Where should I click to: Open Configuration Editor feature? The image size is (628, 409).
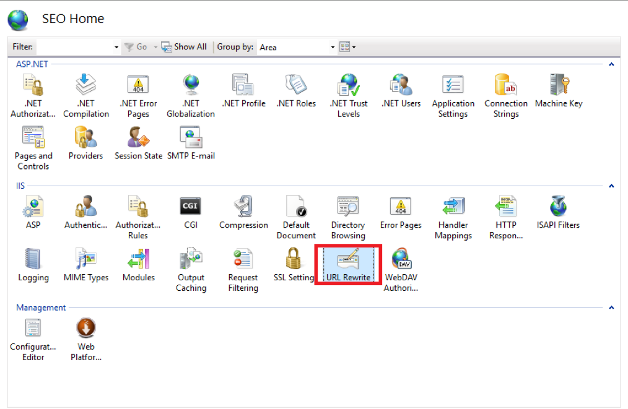(x=33, y=339)
